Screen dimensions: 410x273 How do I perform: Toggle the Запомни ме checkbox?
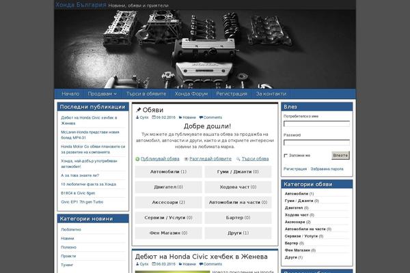coord(286,156)
